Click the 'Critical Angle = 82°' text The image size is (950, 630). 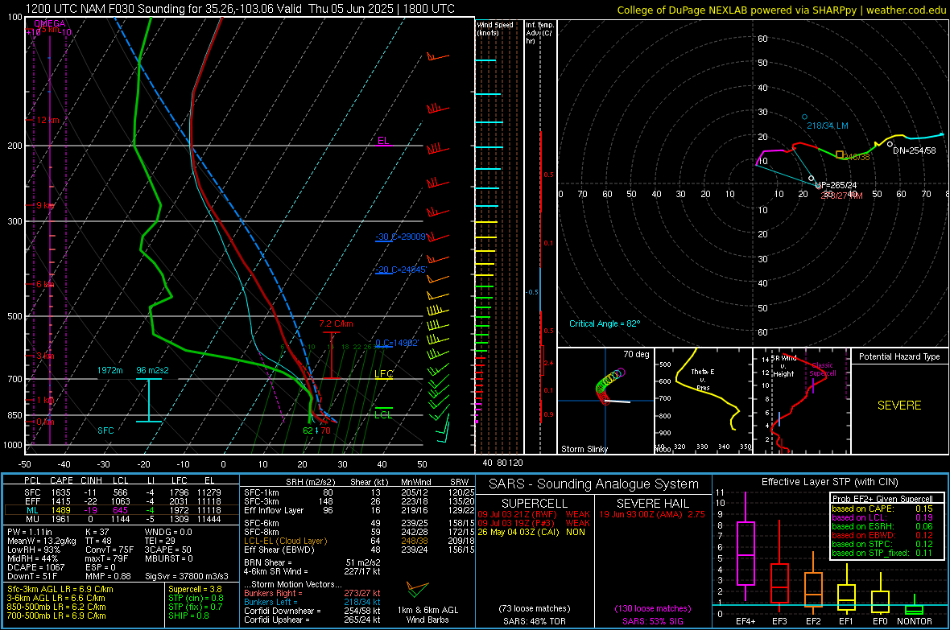coord(605,323)
